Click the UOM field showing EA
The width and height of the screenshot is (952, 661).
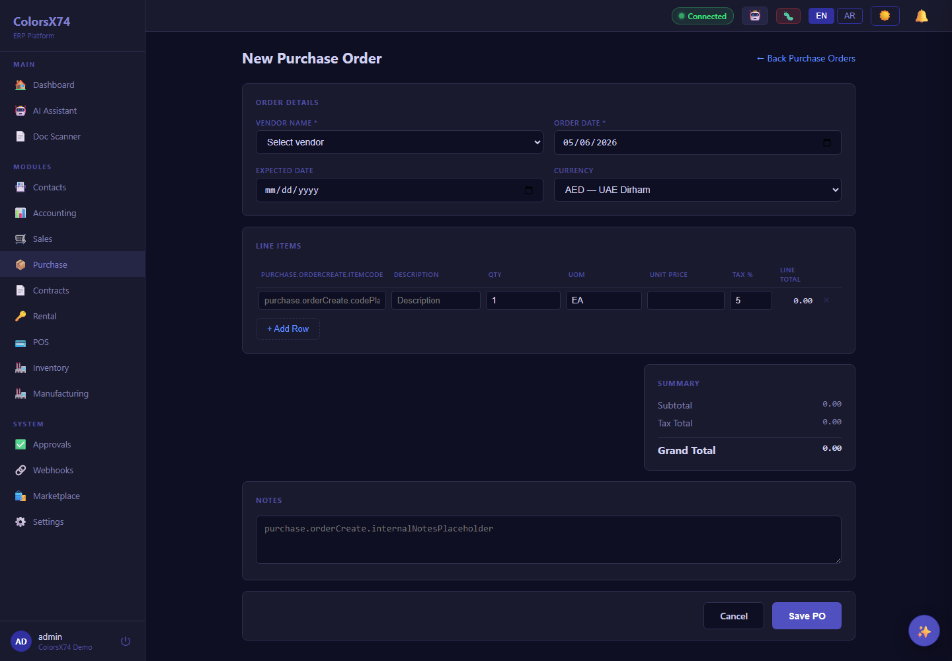[x=604, y=300]
